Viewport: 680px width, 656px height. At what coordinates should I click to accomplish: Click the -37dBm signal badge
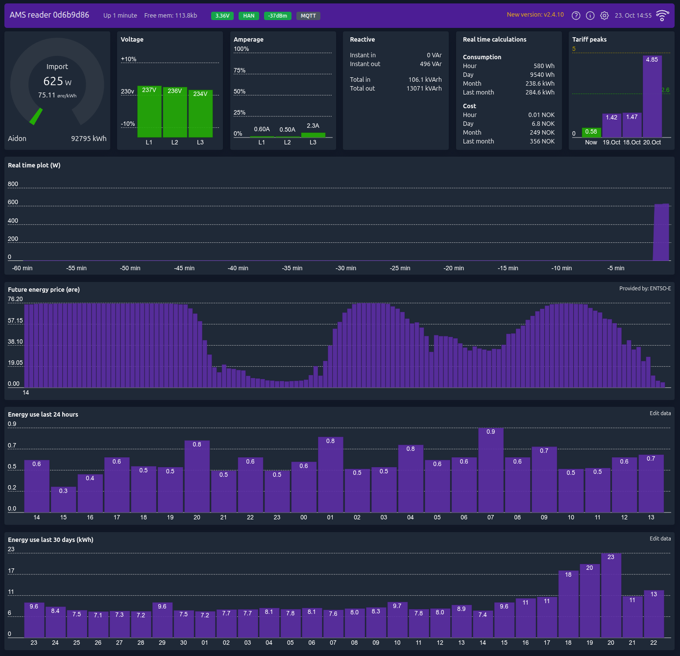tap(277, 16)
